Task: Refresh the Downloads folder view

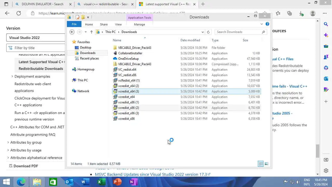Action: [x=208, y=32]
